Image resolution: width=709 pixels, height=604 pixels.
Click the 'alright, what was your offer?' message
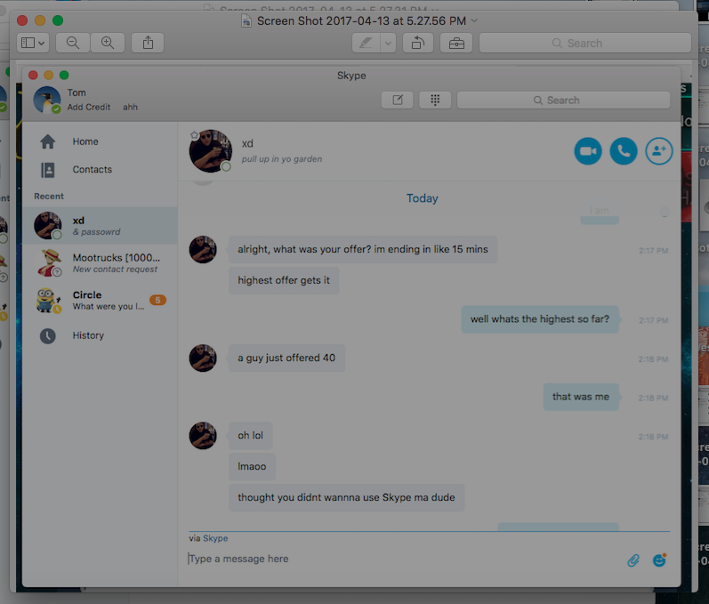click(x=363, y=250)
